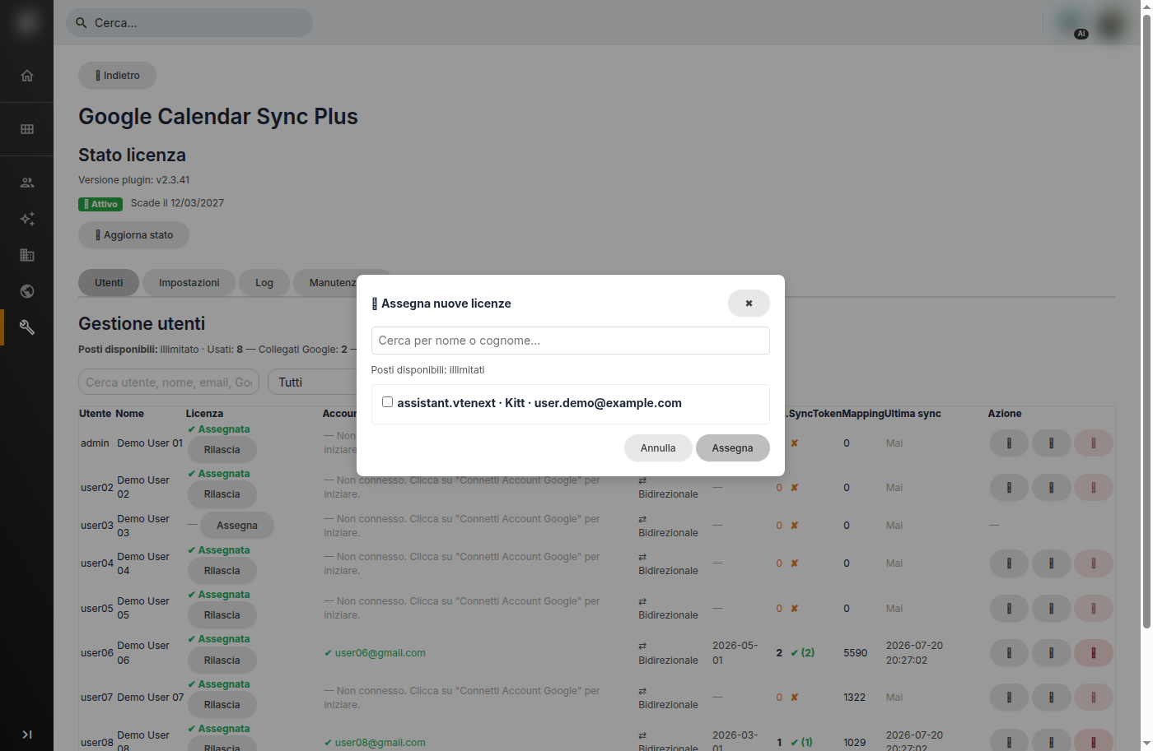Open the user06@gmail.com account link
Screen dimensions: 1153x751
pos(380,653)
